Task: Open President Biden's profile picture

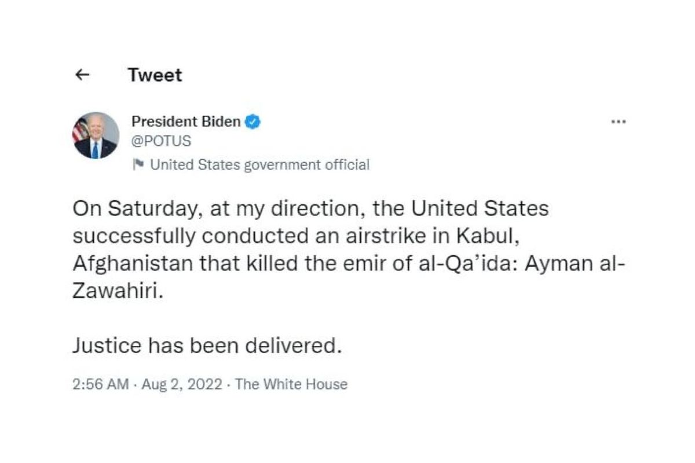Action: (96, 136)
